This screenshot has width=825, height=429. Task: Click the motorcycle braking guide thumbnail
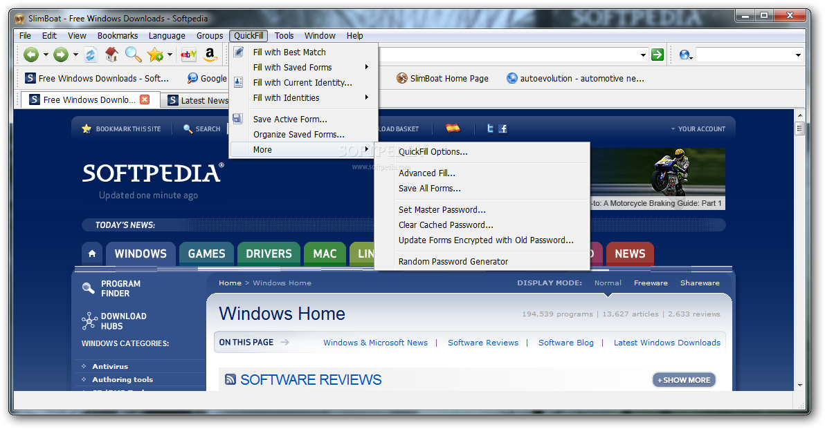click(657, 178)
